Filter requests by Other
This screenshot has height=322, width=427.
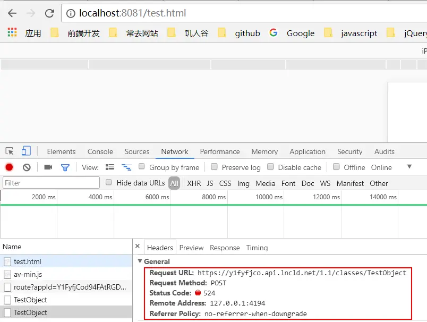coord(379,183)
